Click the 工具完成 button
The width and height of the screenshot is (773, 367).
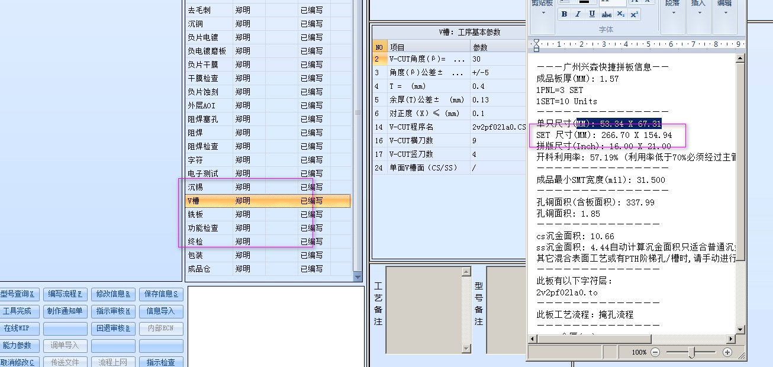pos(18,311)
